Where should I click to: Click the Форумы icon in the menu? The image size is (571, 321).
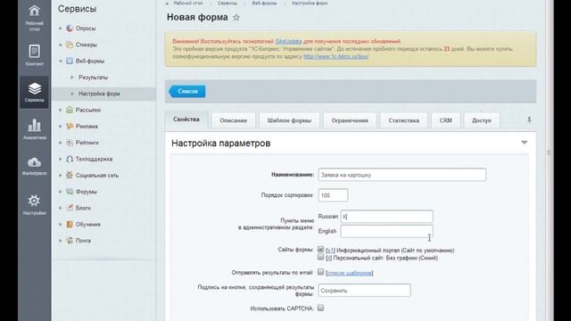[x=70, y=192]
